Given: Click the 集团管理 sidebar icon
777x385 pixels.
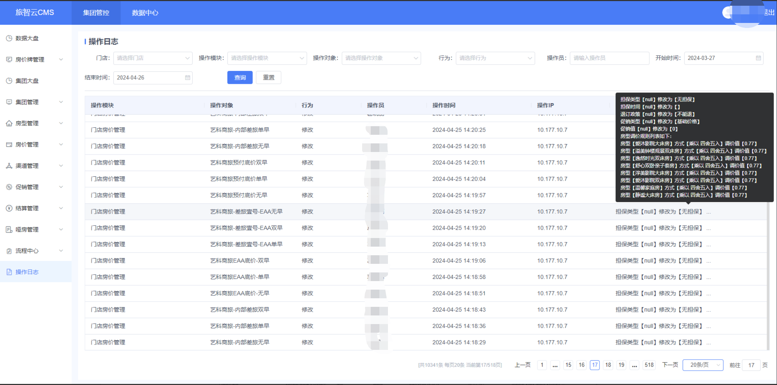Looking at the screenshot, I should click(x=9, y=102).
